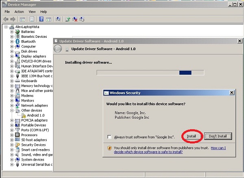Open the how to decide safe software link

pyautogui.click(x=170, y=150)
